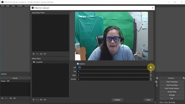
Task: Click the Top crop value field
Action: [113, 71]
